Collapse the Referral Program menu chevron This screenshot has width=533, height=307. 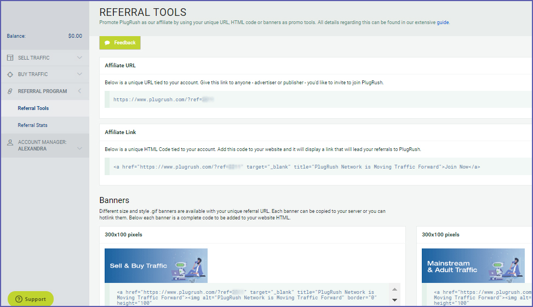79,91
